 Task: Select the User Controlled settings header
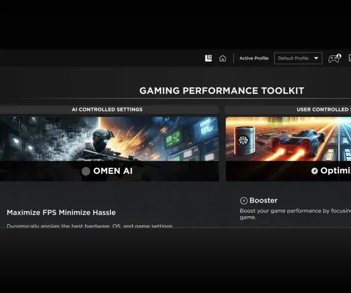[x=324, y=110]
